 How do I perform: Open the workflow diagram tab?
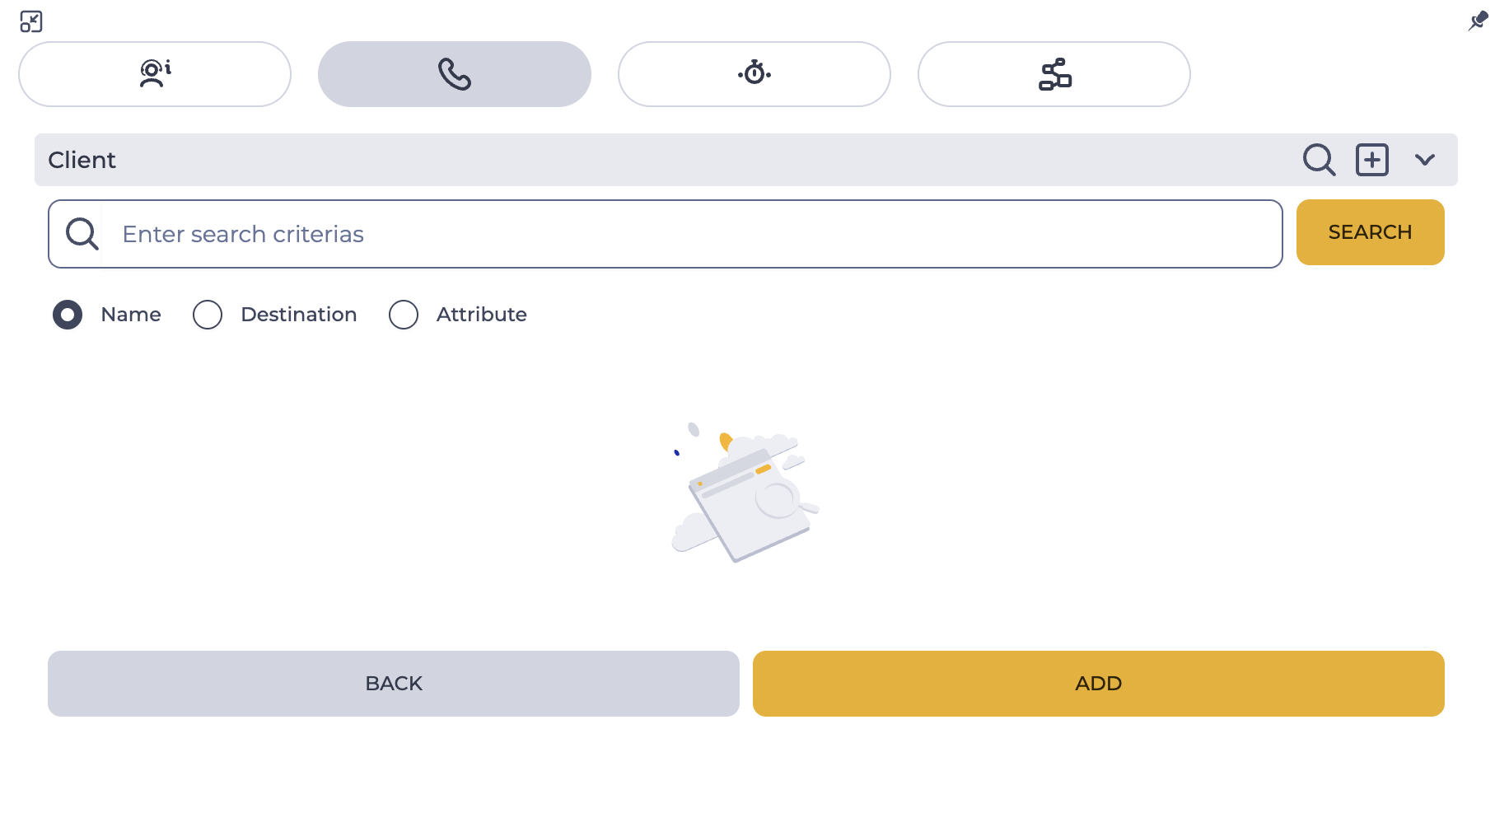[1054, 74]
